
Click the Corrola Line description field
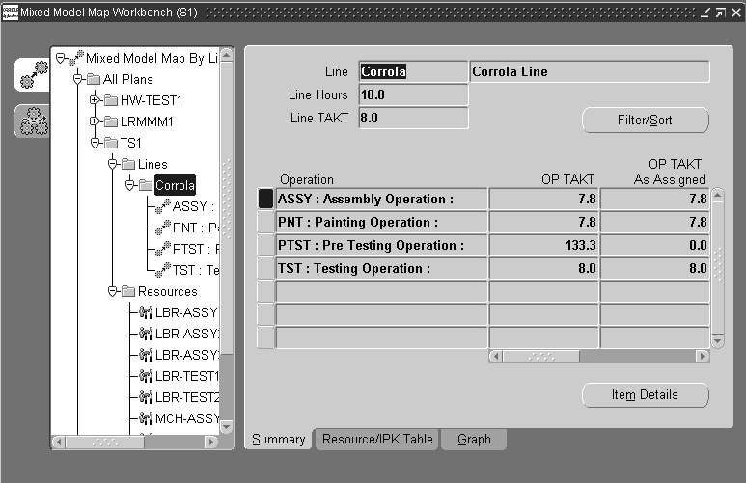click(590, 71)
